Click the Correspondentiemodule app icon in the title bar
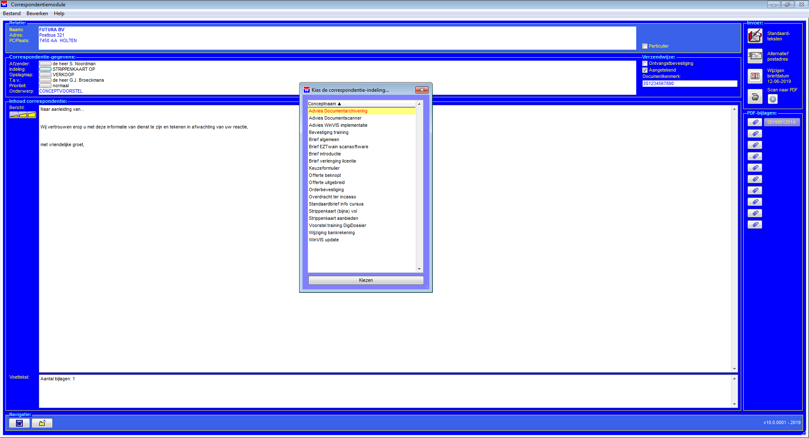This screenshot has width=809, height=438. 4,4
